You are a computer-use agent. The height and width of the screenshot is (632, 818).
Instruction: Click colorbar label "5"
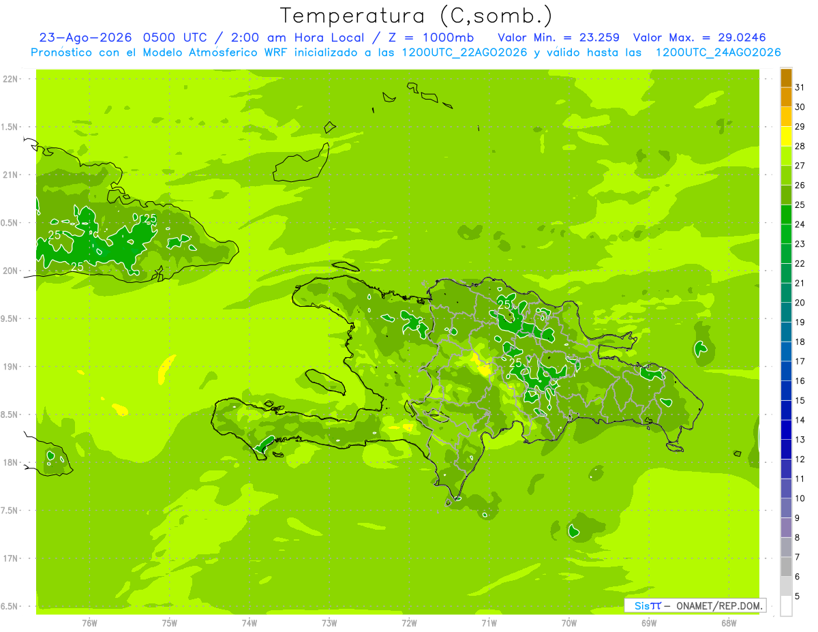point(798,596)
